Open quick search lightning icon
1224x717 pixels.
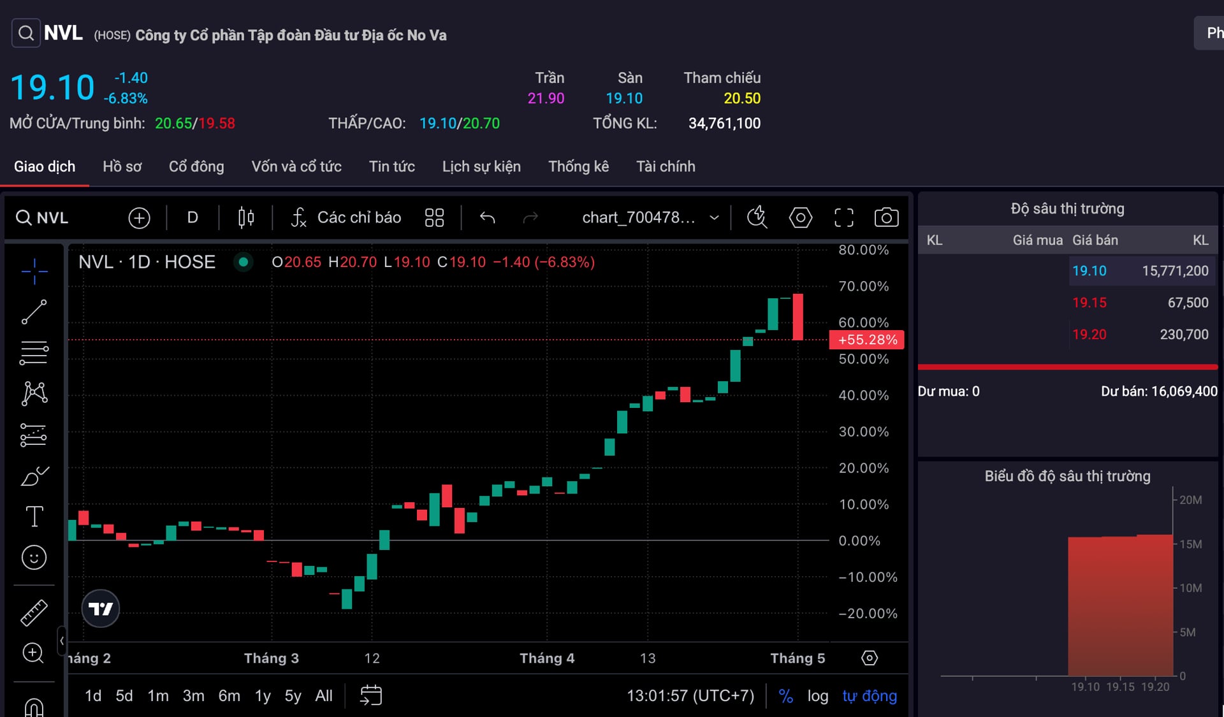[757, 217]
